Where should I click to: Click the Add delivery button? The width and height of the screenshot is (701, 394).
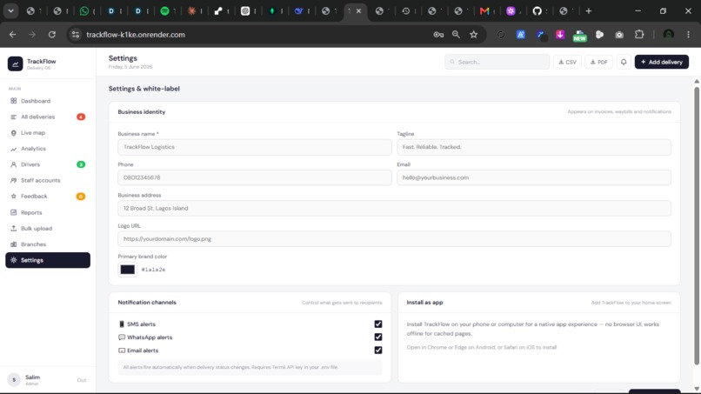coord(662,62)
